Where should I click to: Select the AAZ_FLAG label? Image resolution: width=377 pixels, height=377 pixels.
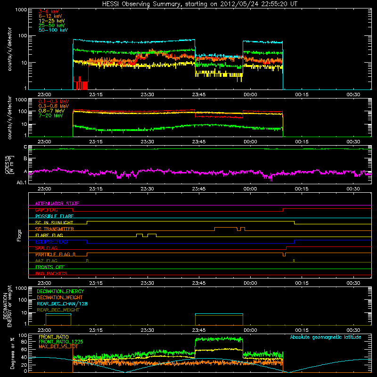point(46,261)
